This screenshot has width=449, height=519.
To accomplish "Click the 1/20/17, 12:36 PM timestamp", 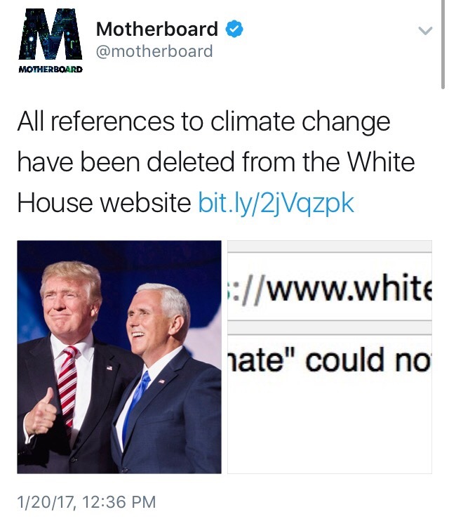I will tap(86, 501).
